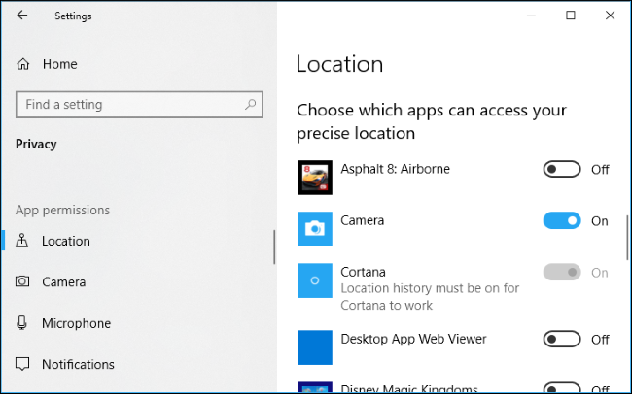Click the Desktop App Web Viewer label
The width and height of the screenshot is (632, 394).
tap(413, 339)
